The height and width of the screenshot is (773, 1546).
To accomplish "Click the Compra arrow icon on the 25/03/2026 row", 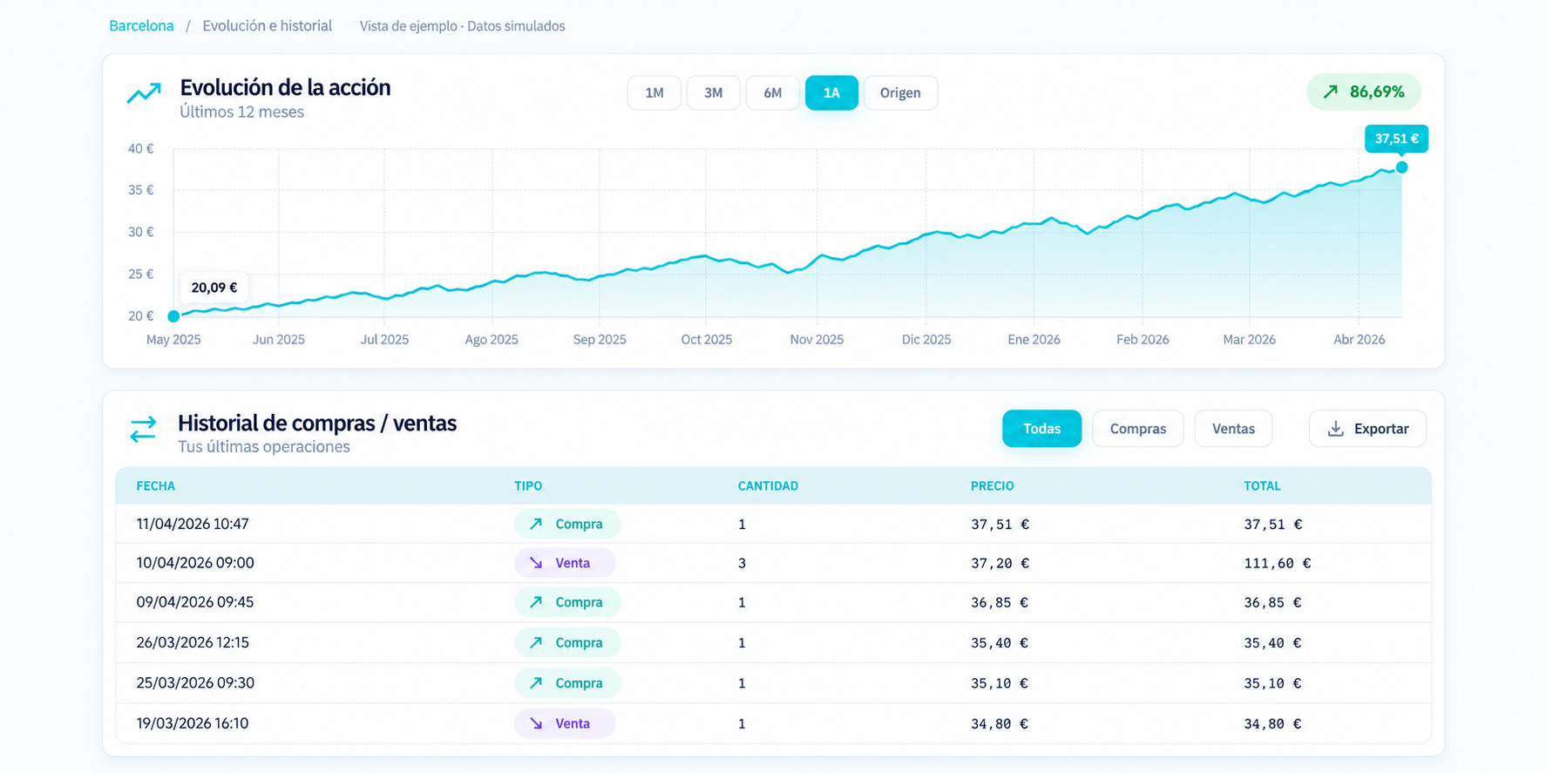I will point(536,683).
